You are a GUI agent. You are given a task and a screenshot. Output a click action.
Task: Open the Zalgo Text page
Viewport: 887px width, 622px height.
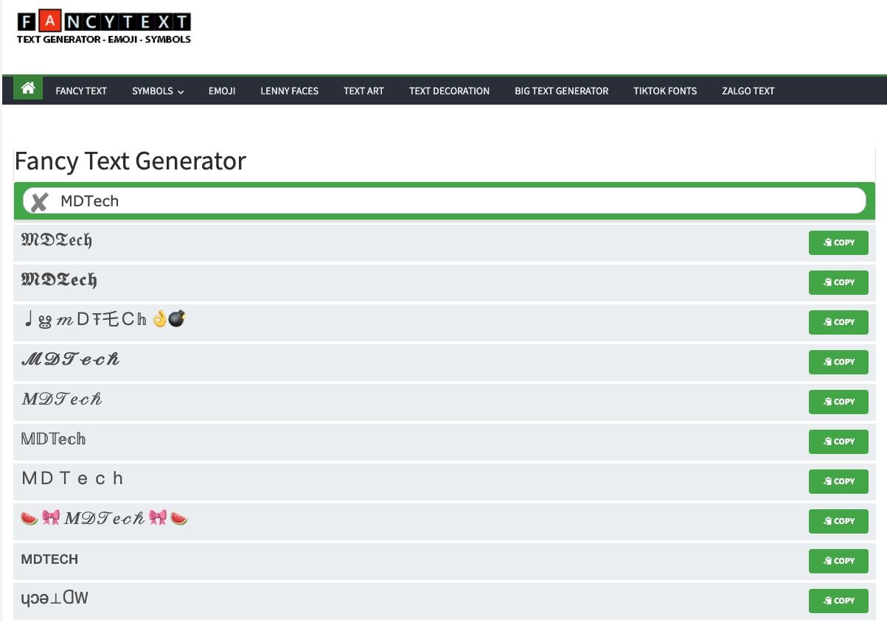point(748,91)
